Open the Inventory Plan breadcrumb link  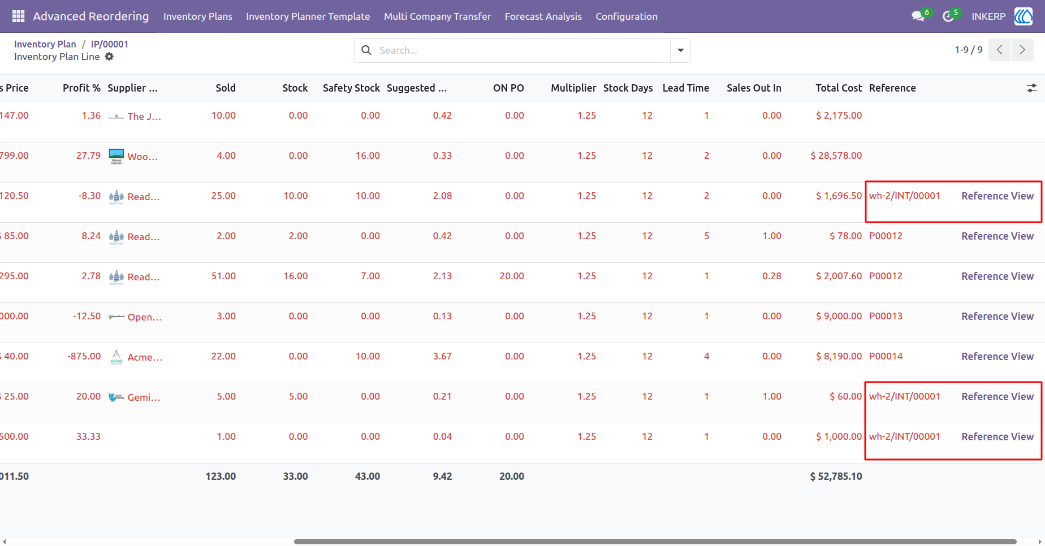pos(45,44)
